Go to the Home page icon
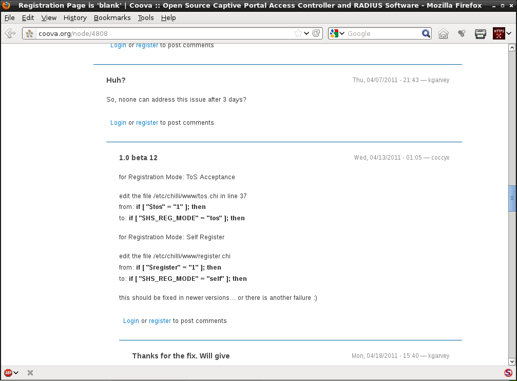517x381 pixels. (x=443, y=33)
